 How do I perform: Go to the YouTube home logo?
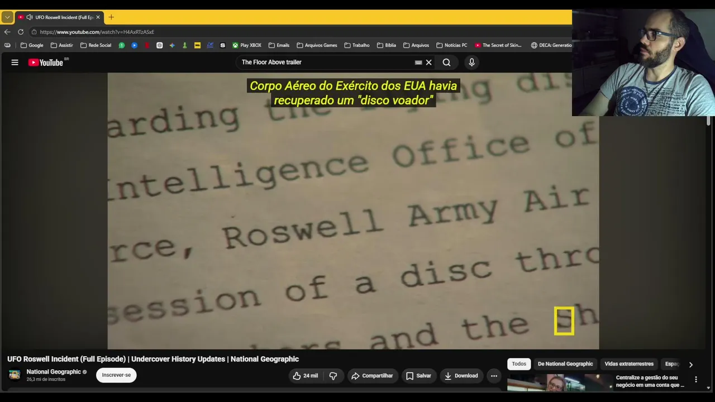46,63
